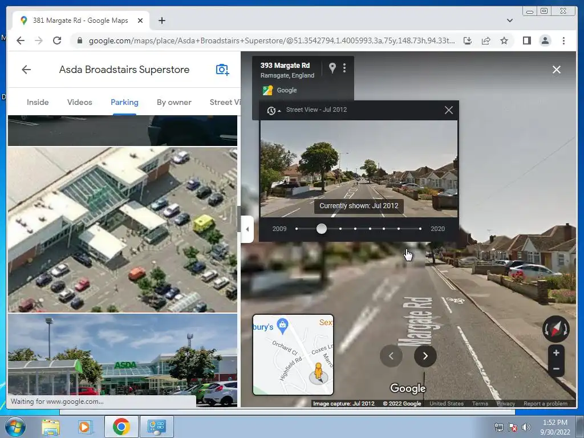Open the By owner tab
The width and height of the screenshot is (584, 438).
(x=174, y=102)
